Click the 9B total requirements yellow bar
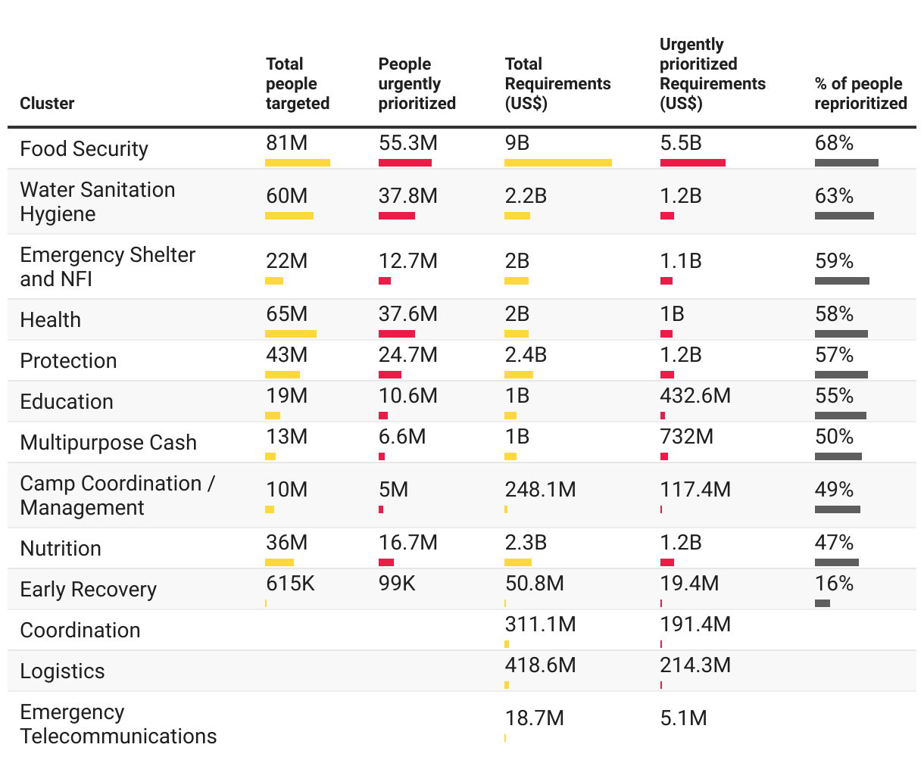The image size is (924, 763). [557, 163]
